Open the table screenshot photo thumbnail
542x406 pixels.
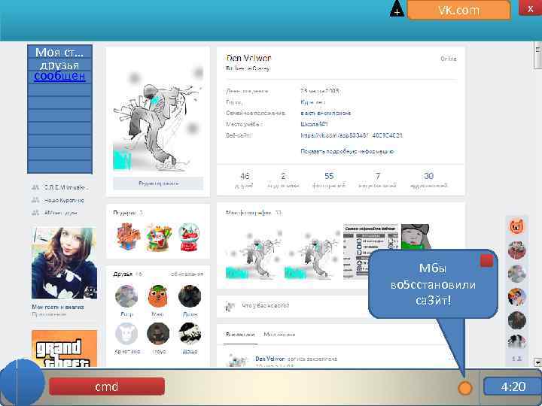[370, 252]
